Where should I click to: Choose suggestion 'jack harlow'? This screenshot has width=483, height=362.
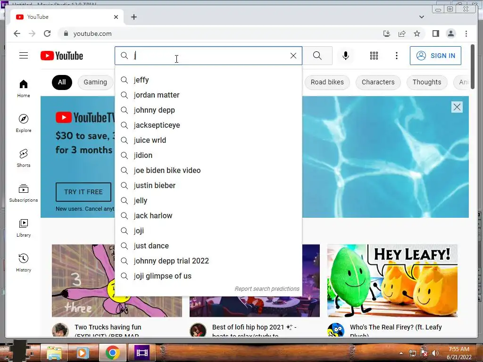pyautogui.click(x=208, y=216)
